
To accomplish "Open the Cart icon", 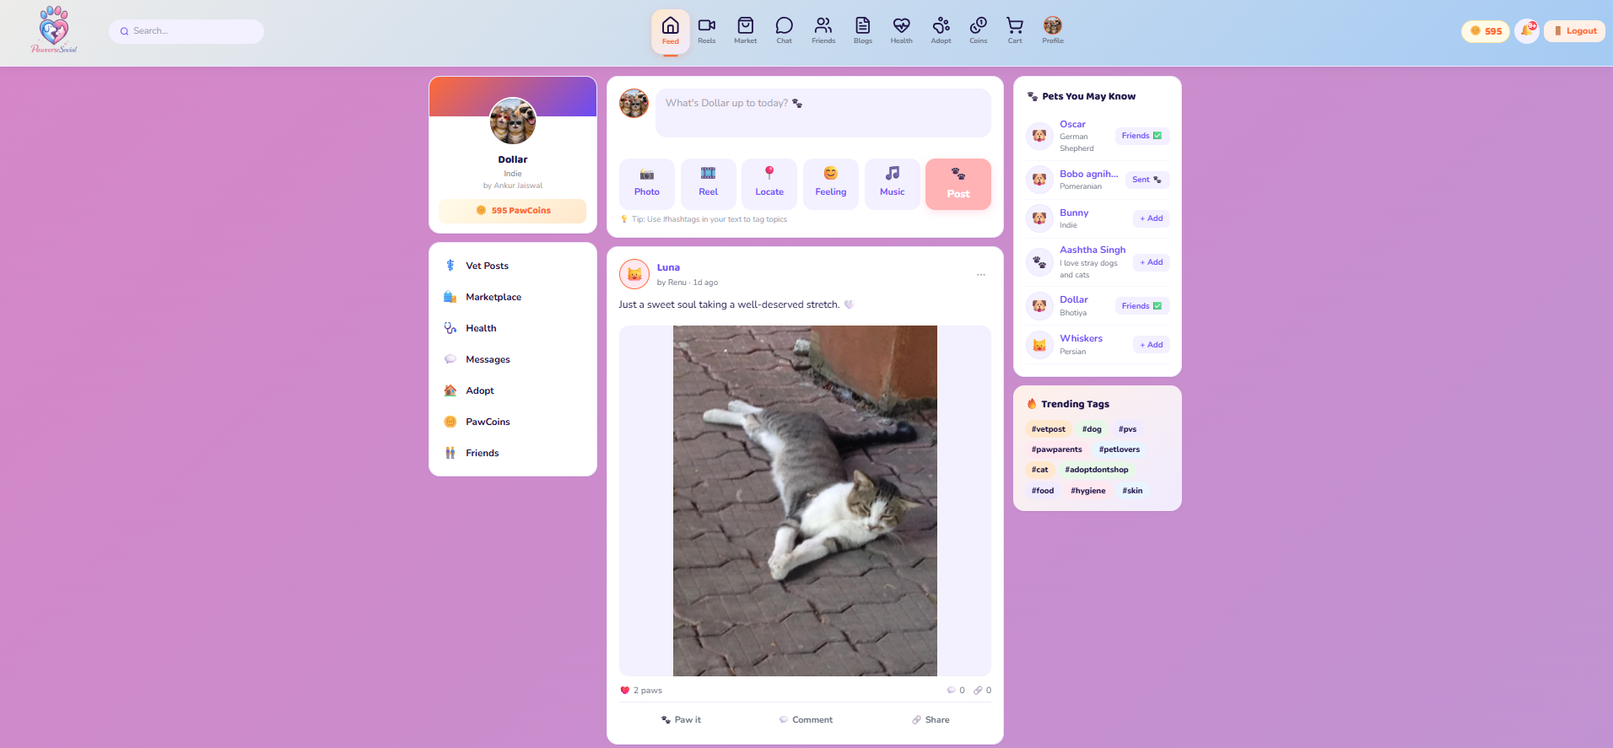I will click(1015, 31).
